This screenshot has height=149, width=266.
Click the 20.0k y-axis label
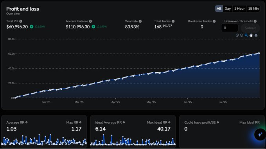(11, 83)
